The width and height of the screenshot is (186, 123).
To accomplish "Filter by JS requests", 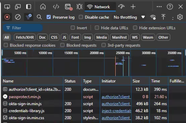I will (64, 37).
